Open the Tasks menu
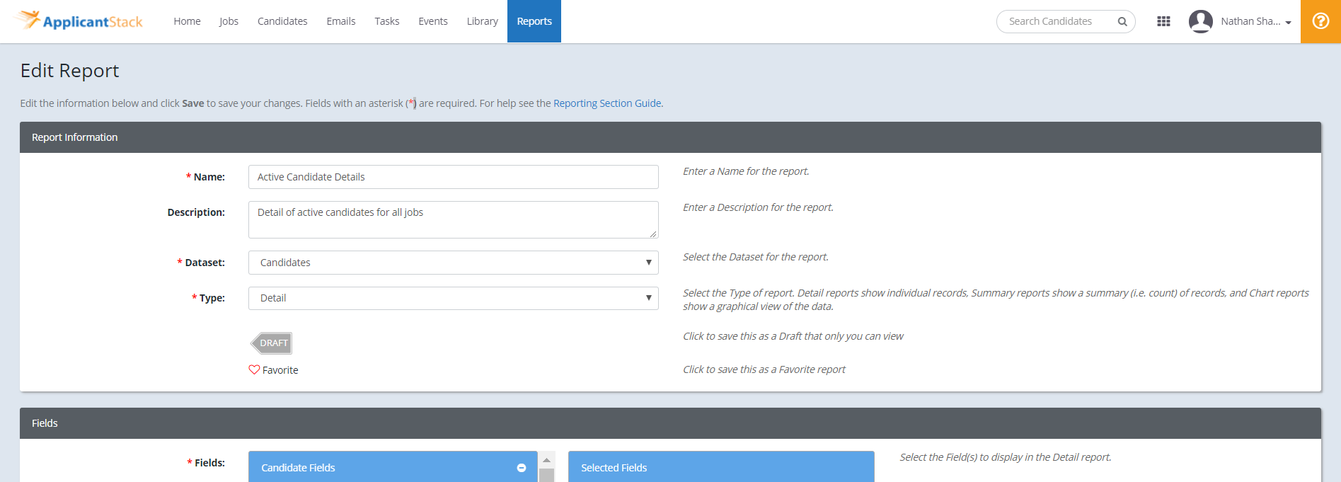The image size is (1341, 482). 387,21
